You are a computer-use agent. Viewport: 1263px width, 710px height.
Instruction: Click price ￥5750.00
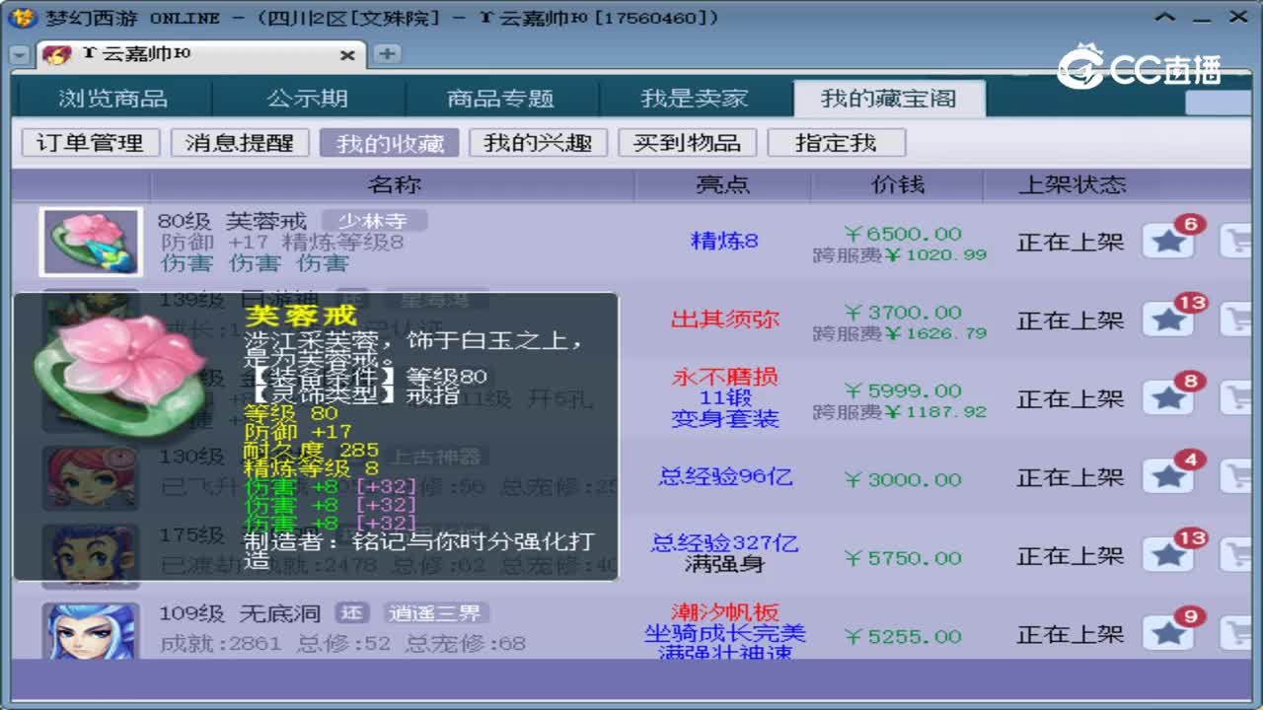[903, 558]
